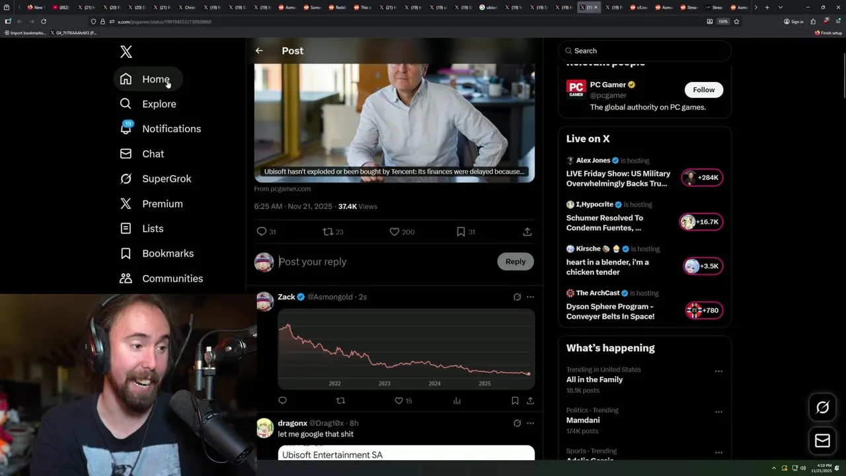846x476 pixels.
Task: Click the Grok icon on dragonx's reply
Action: tap(517, 423)
